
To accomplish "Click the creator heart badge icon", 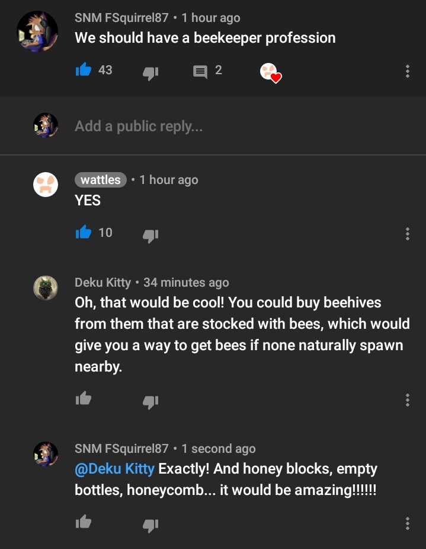I will (271, 73).
